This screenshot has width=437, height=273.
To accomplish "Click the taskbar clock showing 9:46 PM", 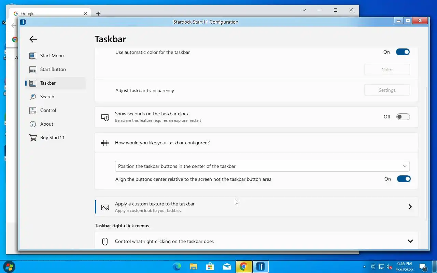I will click(405, 267).
